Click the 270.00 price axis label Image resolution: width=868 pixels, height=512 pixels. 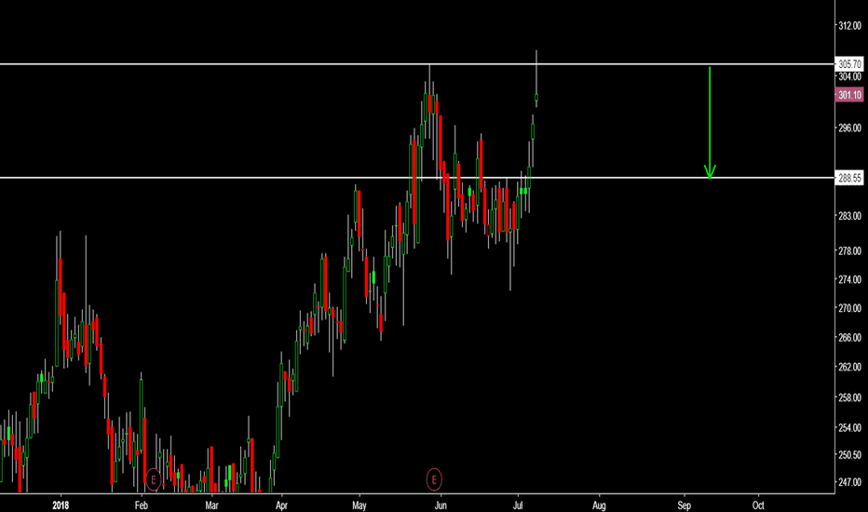849,308
